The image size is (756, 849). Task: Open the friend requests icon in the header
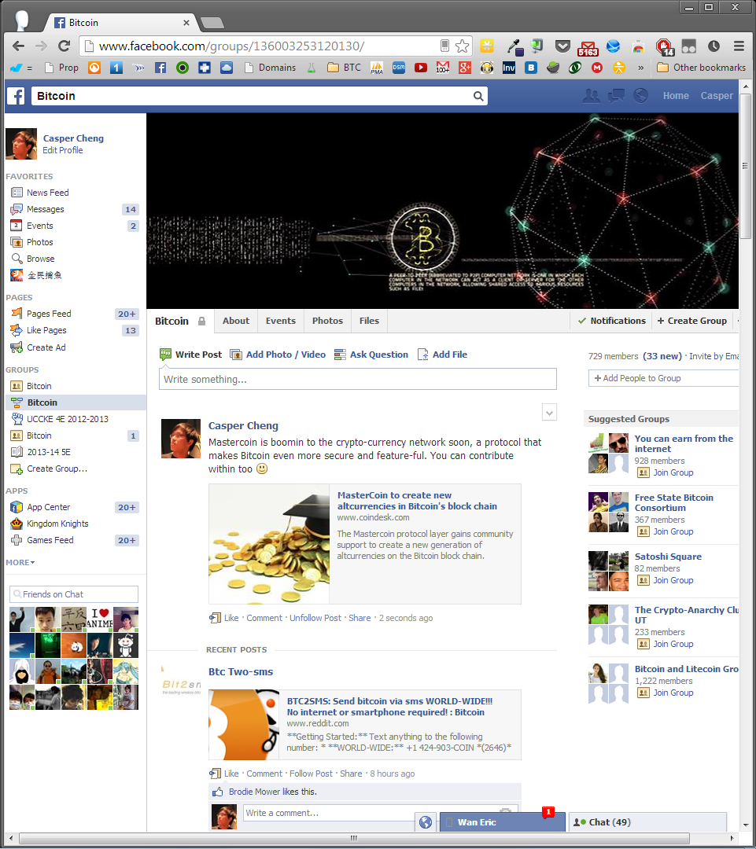(x=592, y=96)
